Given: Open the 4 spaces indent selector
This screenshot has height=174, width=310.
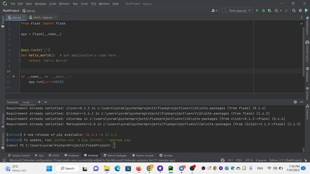Looking at the screenshot, I should (261, 160).
